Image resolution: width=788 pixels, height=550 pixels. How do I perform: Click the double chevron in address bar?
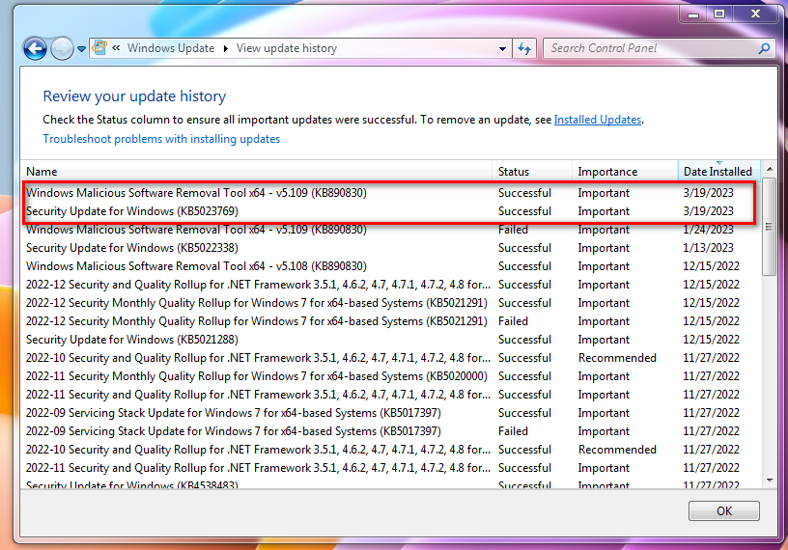[116, 47]
